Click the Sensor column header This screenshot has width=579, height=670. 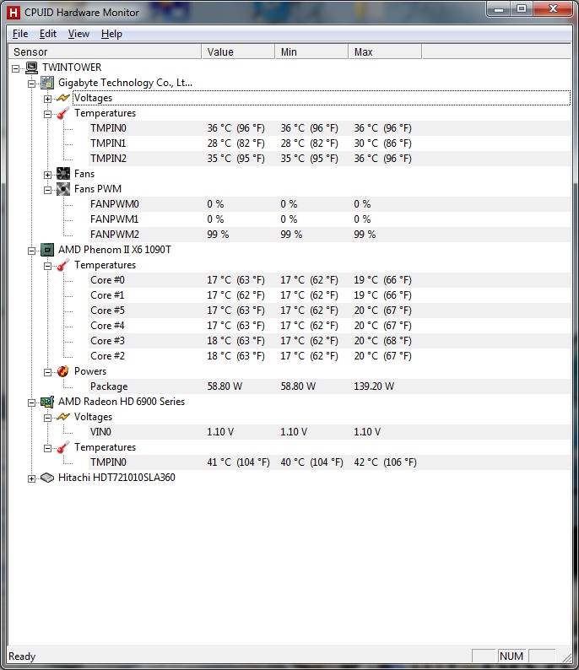pyautogui.click(x=105, y=51)
